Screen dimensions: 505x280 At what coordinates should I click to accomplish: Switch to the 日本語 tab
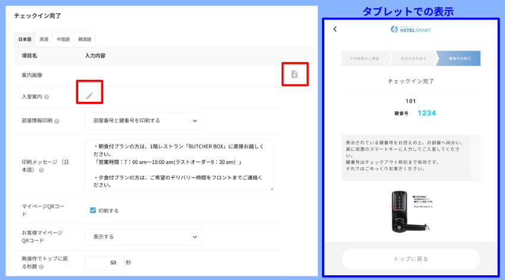point(25,40)
